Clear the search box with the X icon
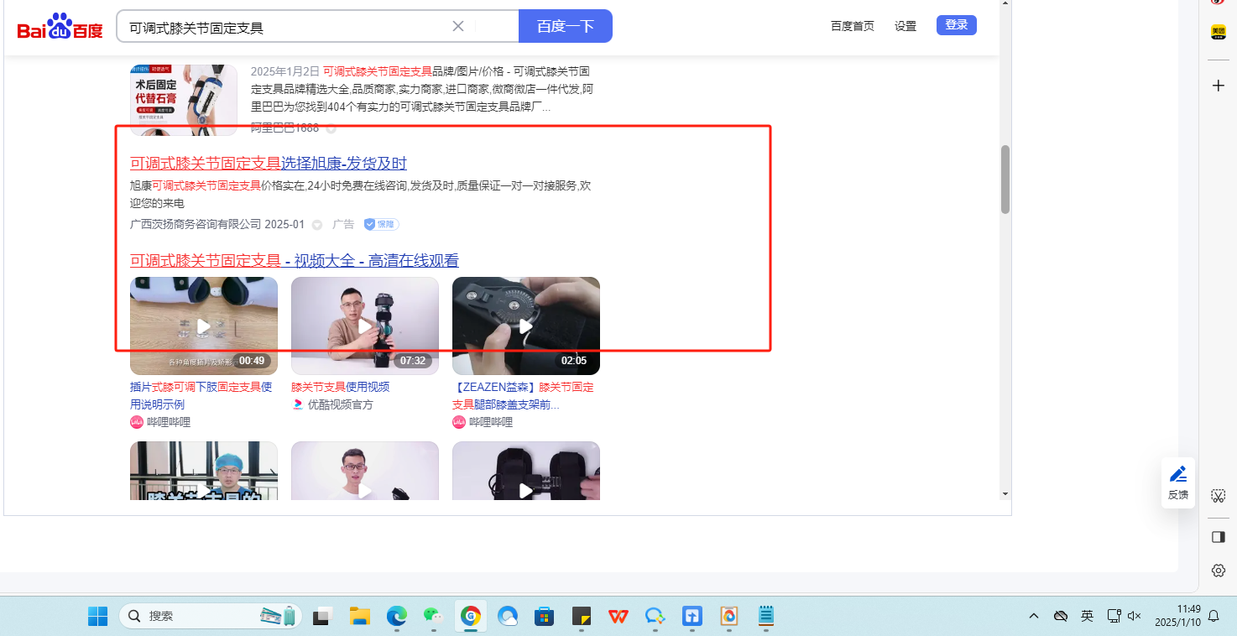Screen dimensions: 1237x636 (458, 26)
